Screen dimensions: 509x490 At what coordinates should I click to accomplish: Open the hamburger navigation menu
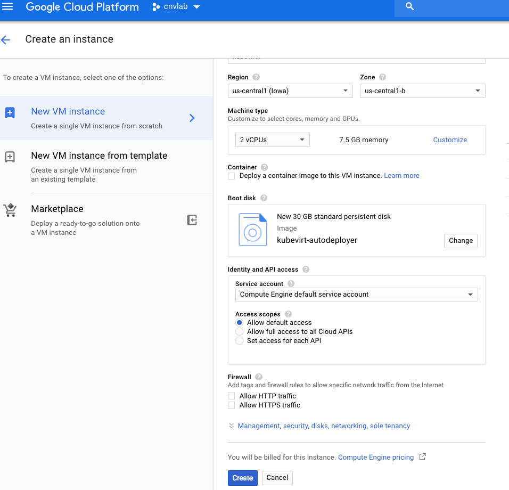pos(7,7)
